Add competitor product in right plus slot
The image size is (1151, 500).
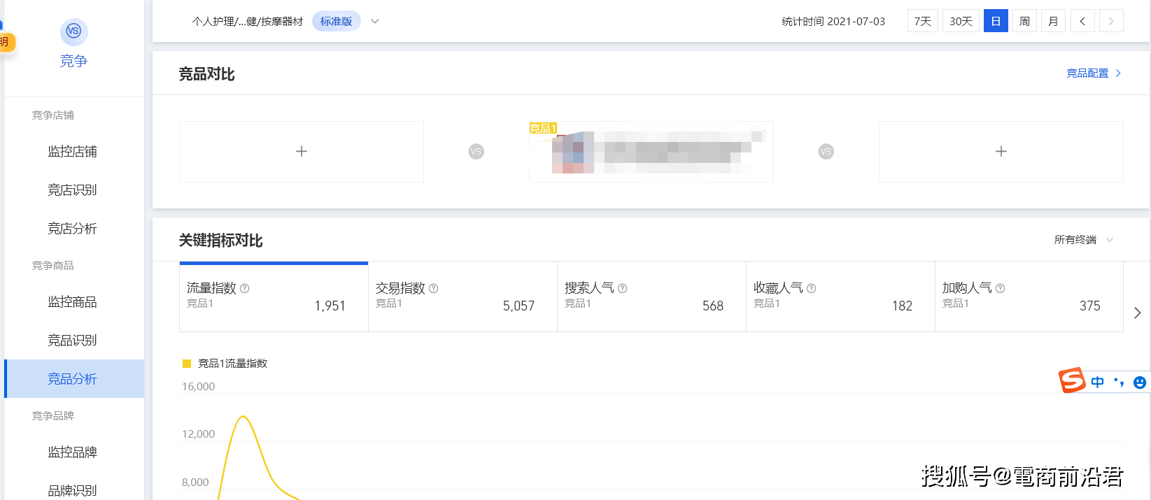[1001, 152]
